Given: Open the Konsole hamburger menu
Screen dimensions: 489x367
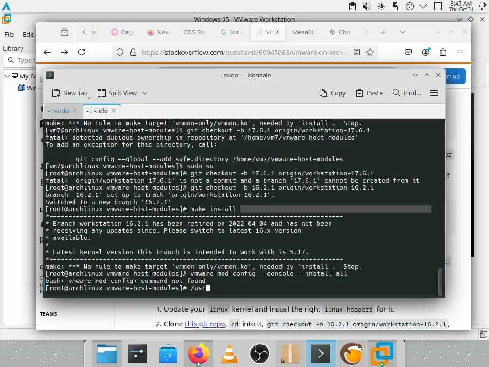Looking at the screenshot, I should tap(434, 93).
